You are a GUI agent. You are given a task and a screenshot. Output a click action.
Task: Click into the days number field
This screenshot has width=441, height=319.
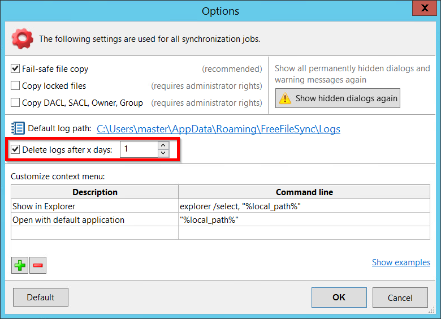pos(139,149)
